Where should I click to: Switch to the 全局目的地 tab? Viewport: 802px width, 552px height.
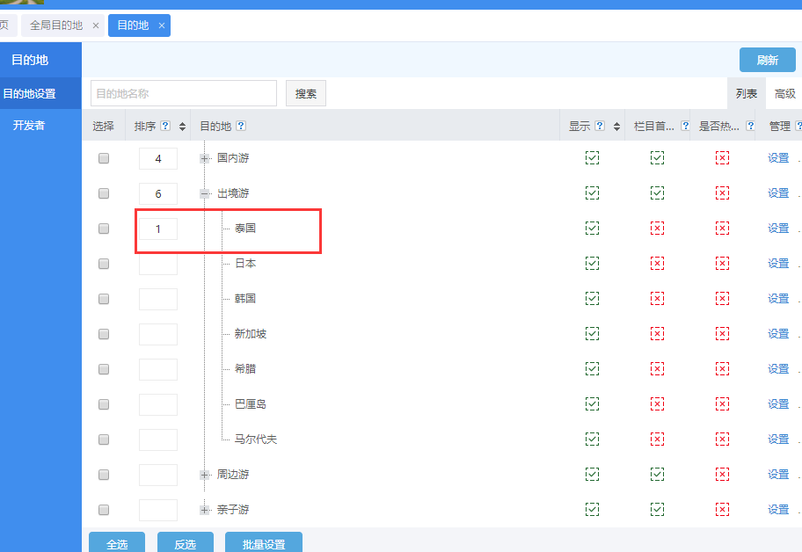[x=56, y=25]
